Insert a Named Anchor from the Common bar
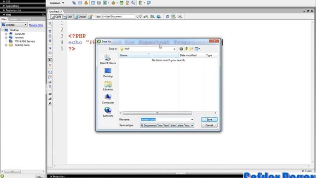 (x=86, y=3)
